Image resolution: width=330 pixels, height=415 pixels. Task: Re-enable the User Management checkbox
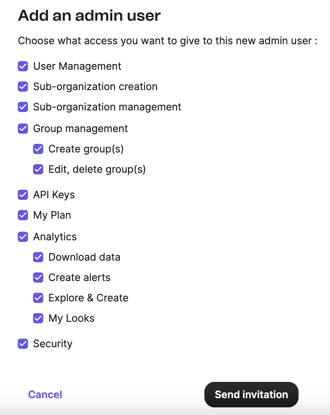coord(23,66)
